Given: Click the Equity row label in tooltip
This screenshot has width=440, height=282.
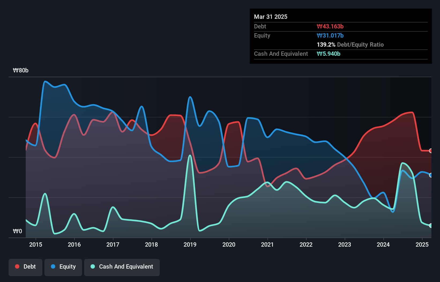Looking at the screenshot, I should point(262,35).
